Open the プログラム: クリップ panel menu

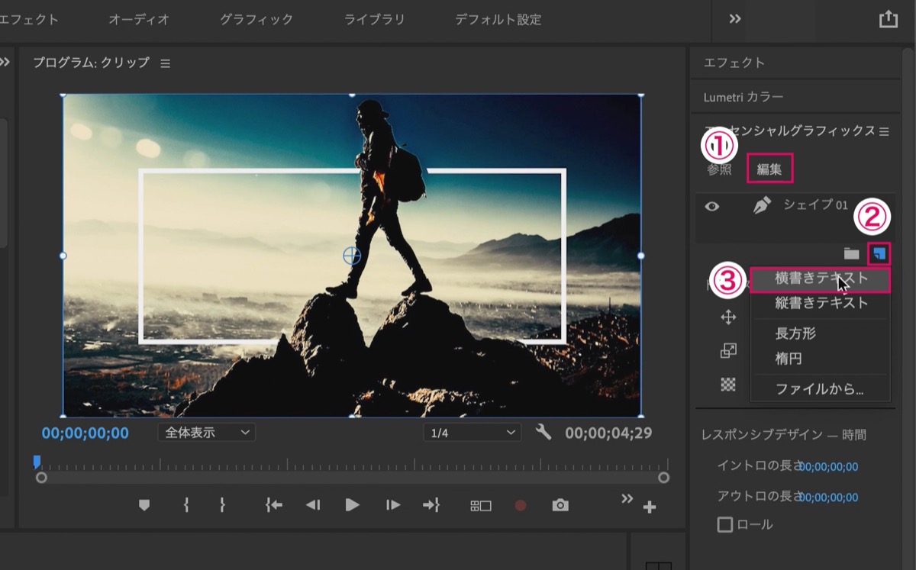click(x=166, y=63)
